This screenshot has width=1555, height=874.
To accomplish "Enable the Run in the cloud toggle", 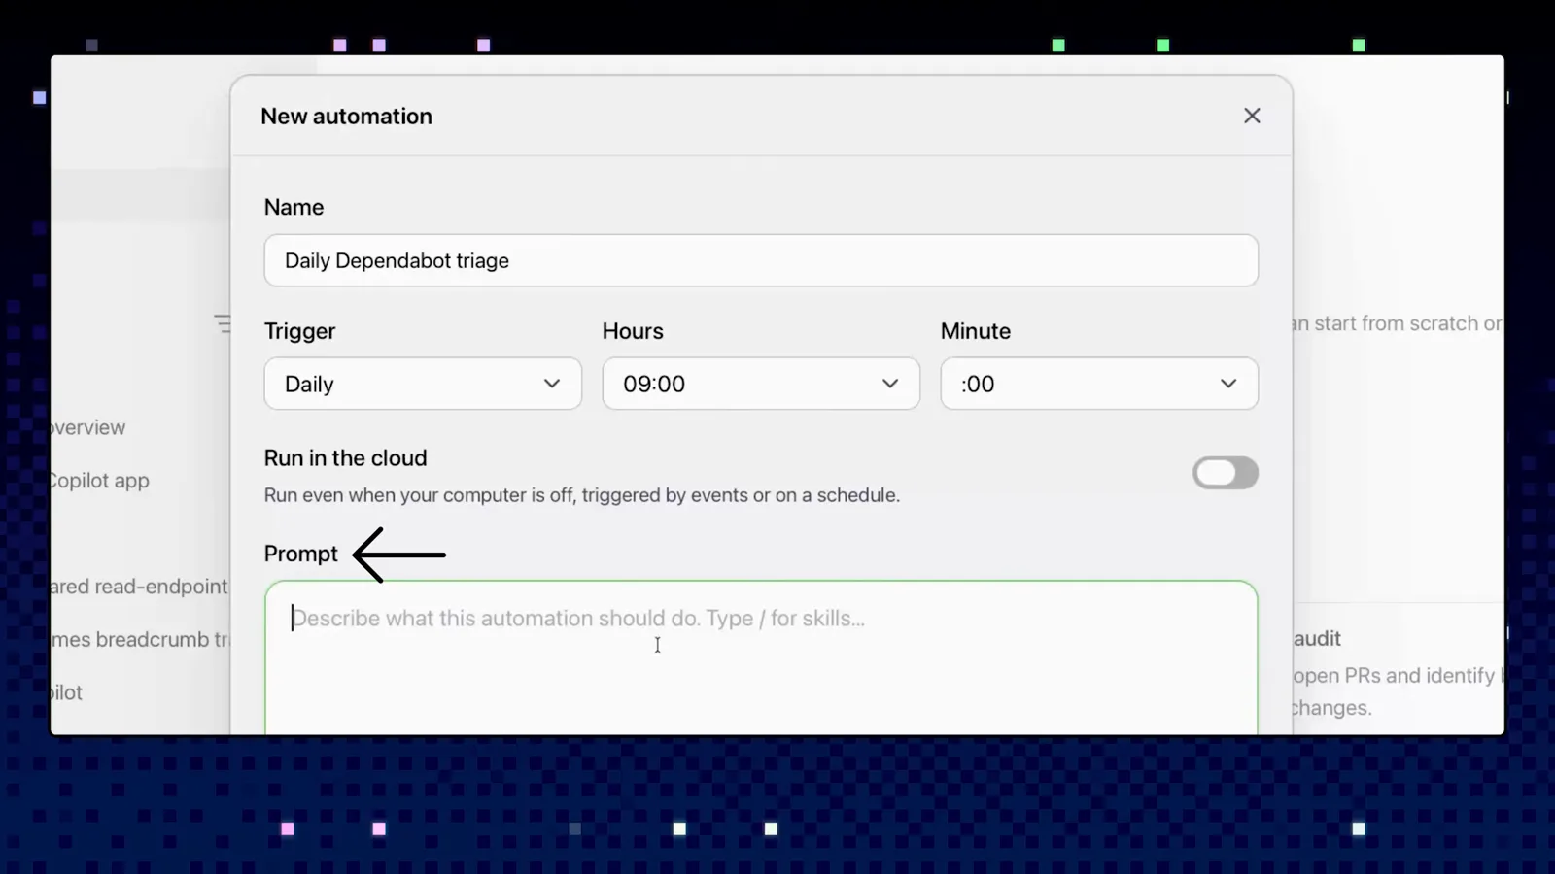I will click(x=1226, y=473).
